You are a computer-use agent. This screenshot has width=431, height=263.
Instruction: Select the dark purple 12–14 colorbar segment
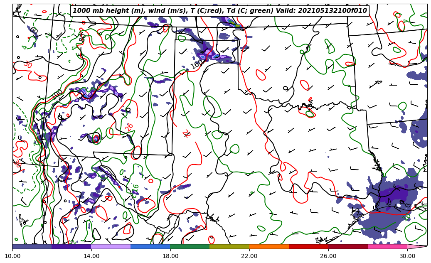point(71,246)
